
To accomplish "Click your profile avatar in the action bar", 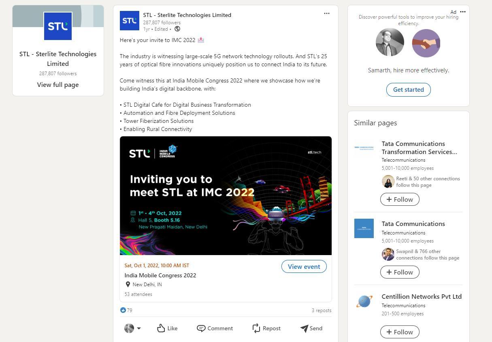I will coord(129,328).
